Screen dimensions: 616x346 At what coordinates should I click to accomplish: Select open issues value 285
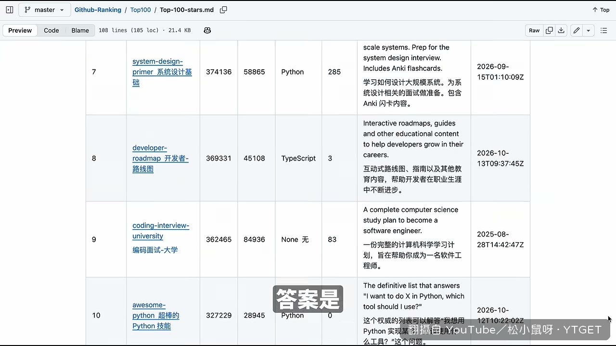click(x=334, y=72)
